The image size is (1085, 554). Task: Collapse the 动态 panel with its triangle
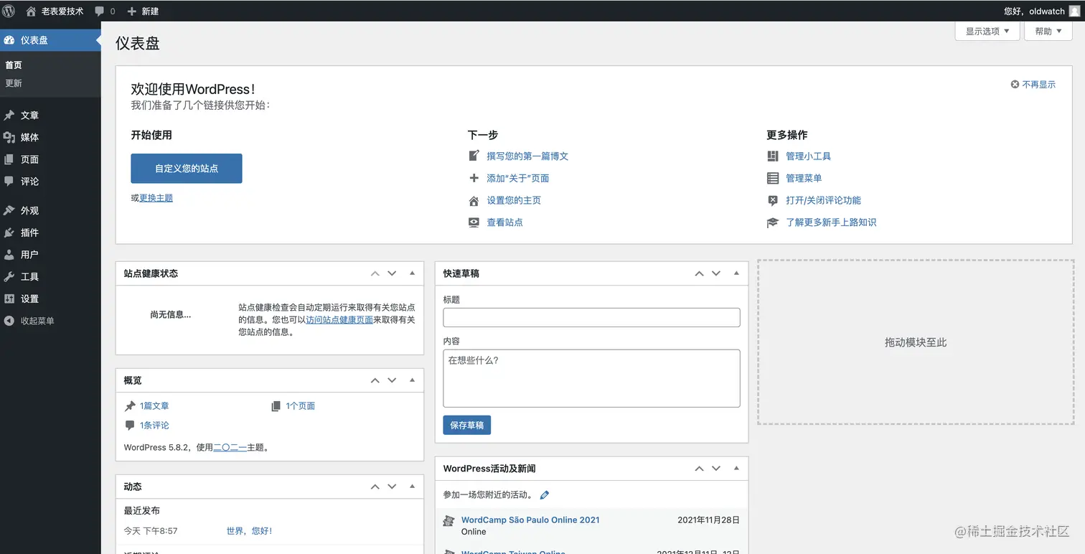click(412, 487)
